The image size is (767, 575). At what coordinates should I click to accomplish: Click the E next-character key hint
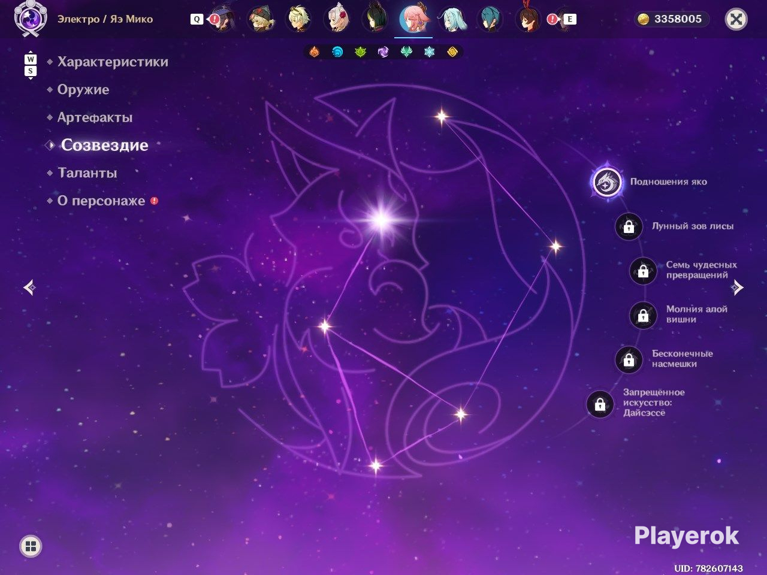point(569,19)
